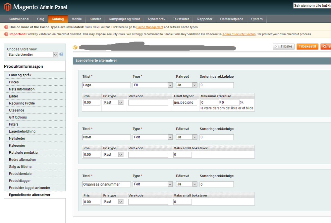Viewport: 331px width, 223px height.
Task: Open Påkrevd dropdown for Navn option
Action: point(187,137)
